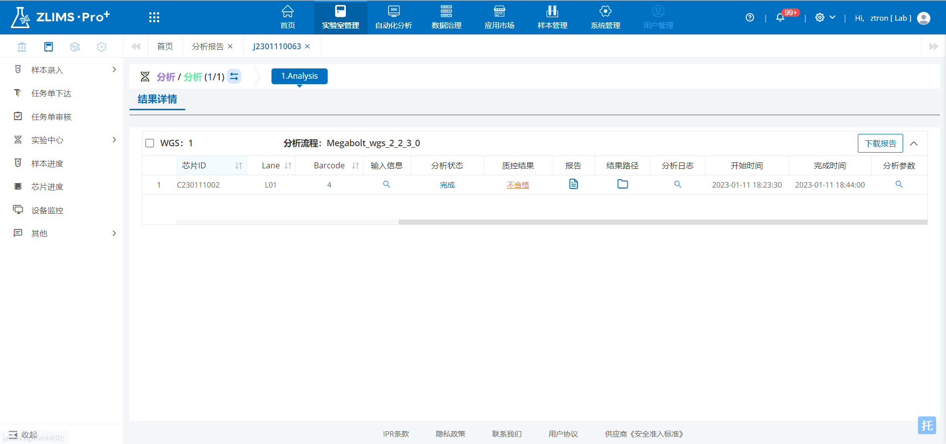946x444 pixels.
Task: Switch to the 分析报告 tab
Action: (x=207, y=46)
